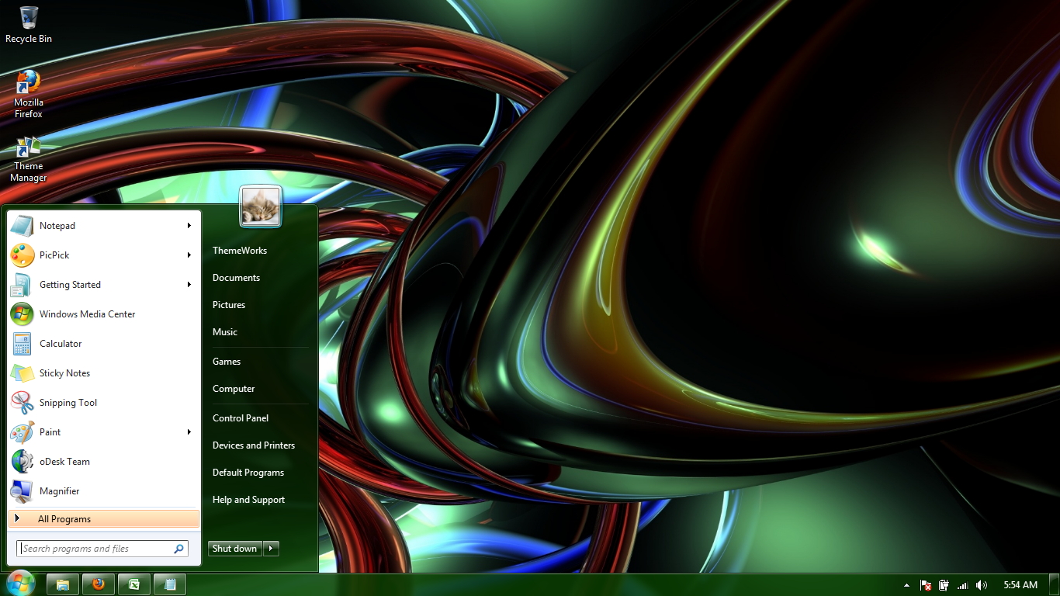Open the Recycle Bin on the desktop
This screenshot has height=596, width=1060.
28,21
